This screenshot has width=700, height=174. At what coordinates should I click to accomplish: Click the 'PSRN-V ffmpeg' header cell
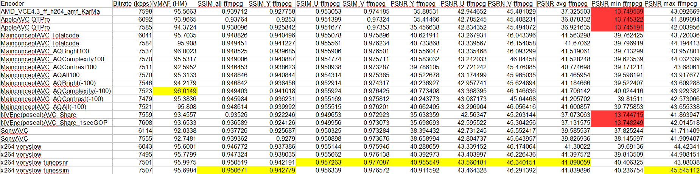tap(512, 4)
